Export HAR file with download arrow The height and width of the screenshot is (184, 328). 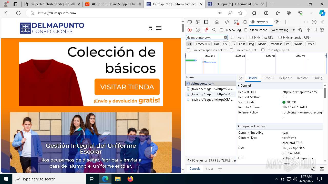pos(316,30)
